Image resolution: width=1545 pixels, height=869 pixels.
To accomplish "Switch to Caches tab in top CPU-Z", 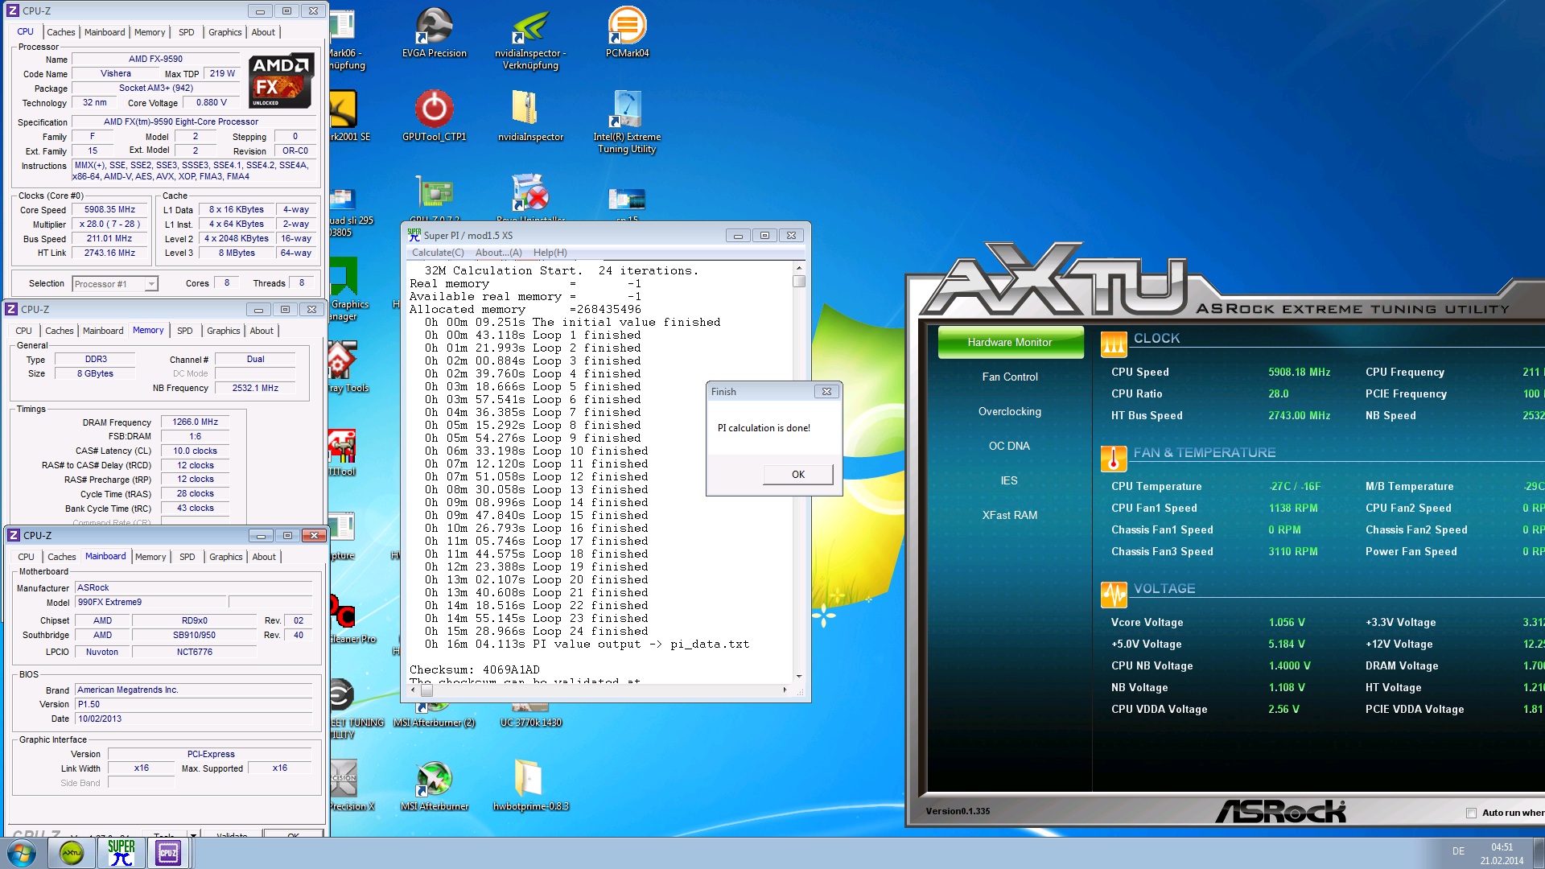I will [61, 32].
